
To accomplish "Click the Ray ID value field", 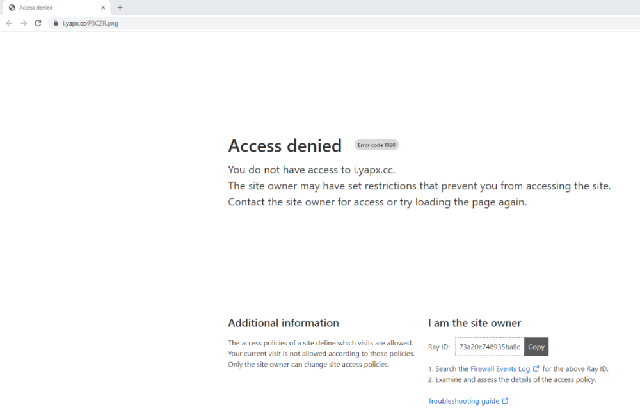I will pyautogui.click(x=490, y=347).
